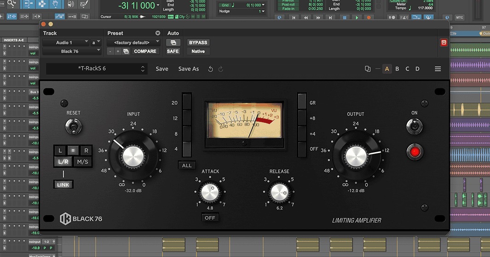Go to next preset with plus button
The height and width of the screenshot is (257, 490).
tap(118, 51)
